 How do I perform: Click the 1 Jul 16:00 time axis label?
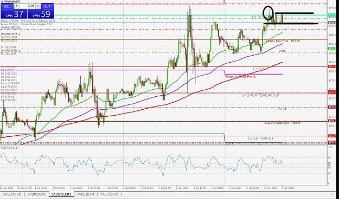point(94,188)
